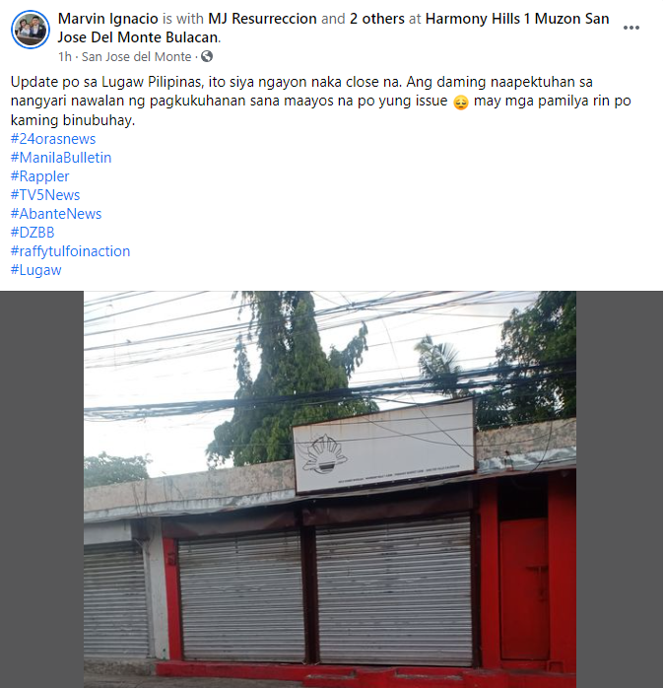This screenshot has height=688, width=664.
Task: Open the #TV5News hashtag
Action: tap(45, 195)
